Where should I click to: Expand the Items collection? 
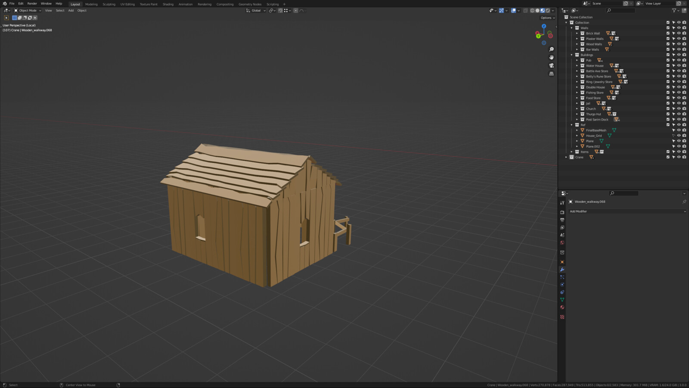[572, 152]
